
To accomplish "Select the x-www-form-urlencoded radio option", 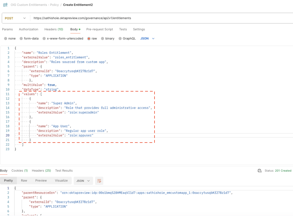I will [x=44, y=39].
